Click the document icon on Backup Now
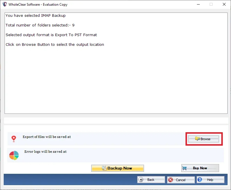The image size is (231, 190). tap(104, 168)
